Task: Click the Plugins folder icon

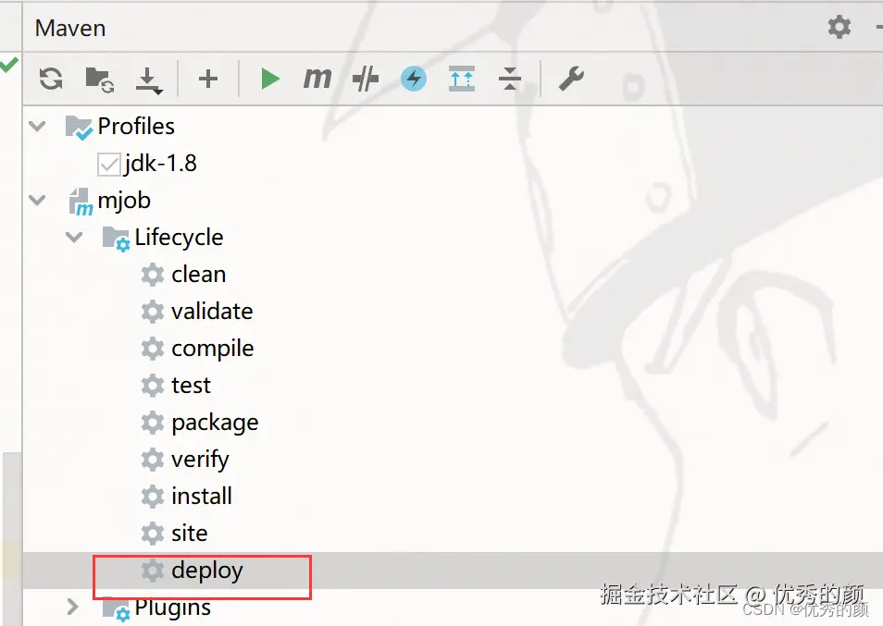Action: click(x=116, y=609)
